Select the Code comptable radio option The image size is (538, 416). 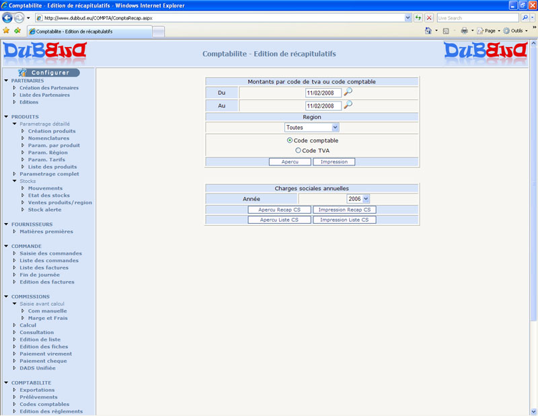tap(290, 140)
